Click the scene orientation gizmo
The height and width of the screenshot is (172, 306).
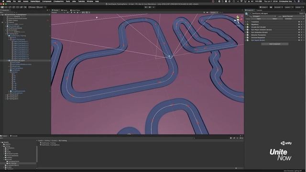tap(238, 20)
